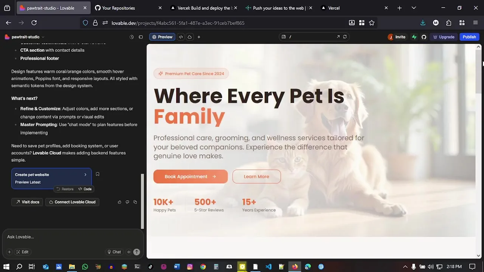484x272 pixels.
Task: Open page layout icon in URL bar
Action: [284, 37]
